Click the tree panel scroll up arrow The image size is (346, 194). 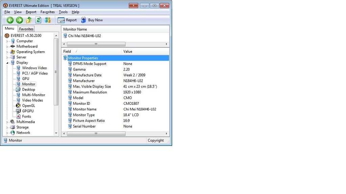56,35
